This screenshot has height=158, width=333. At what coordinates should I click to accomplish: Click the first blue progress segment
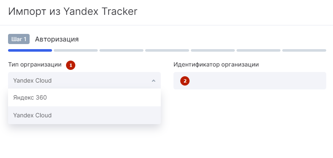coord(30,50)
